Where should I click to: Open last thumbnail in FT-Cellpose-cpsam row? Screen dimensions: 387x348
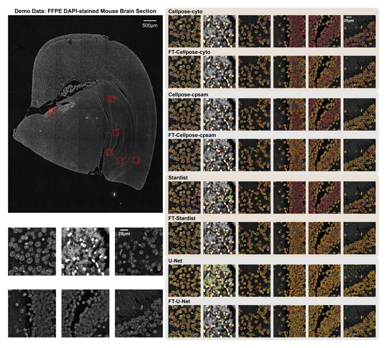[x=359, y=155]
